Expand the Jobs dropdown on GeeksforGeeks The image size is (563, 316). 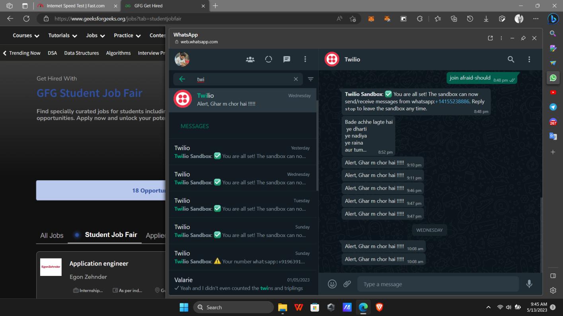coord(95,35)
